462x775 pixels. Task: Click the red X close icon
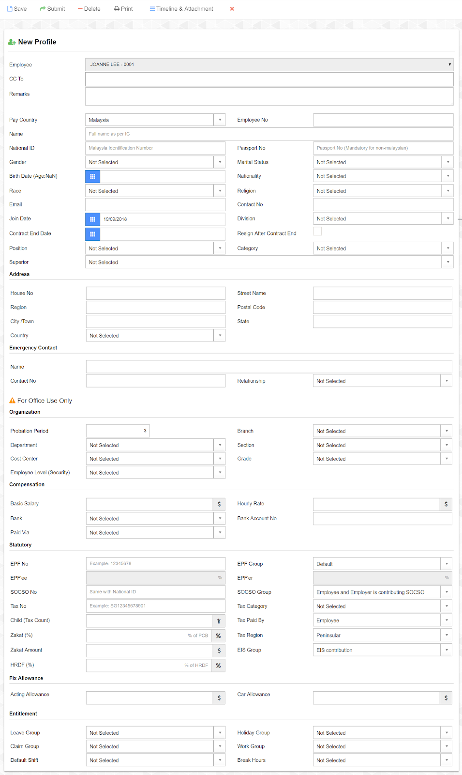coord(232,9)
